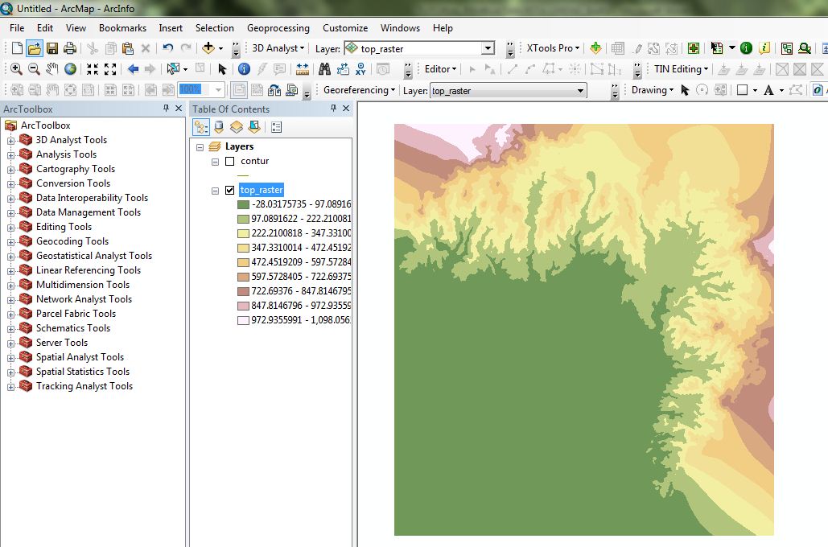Open the Geoprocessing menu
Viewport: 828px width, 547px height.
pos(278,27)
